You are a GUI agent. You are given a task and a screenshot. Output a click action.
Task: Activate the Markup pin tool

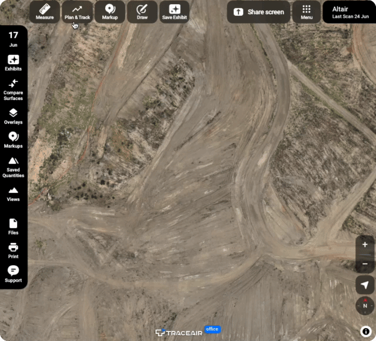[x=110, y=12]
